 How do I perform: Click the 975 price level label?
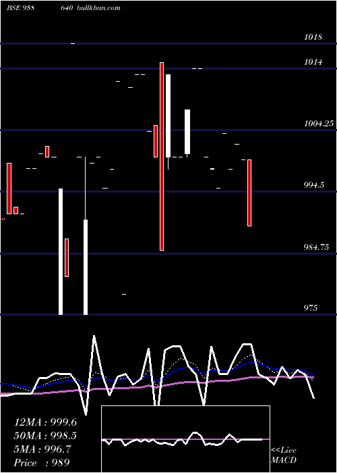[x=311, y=308]
